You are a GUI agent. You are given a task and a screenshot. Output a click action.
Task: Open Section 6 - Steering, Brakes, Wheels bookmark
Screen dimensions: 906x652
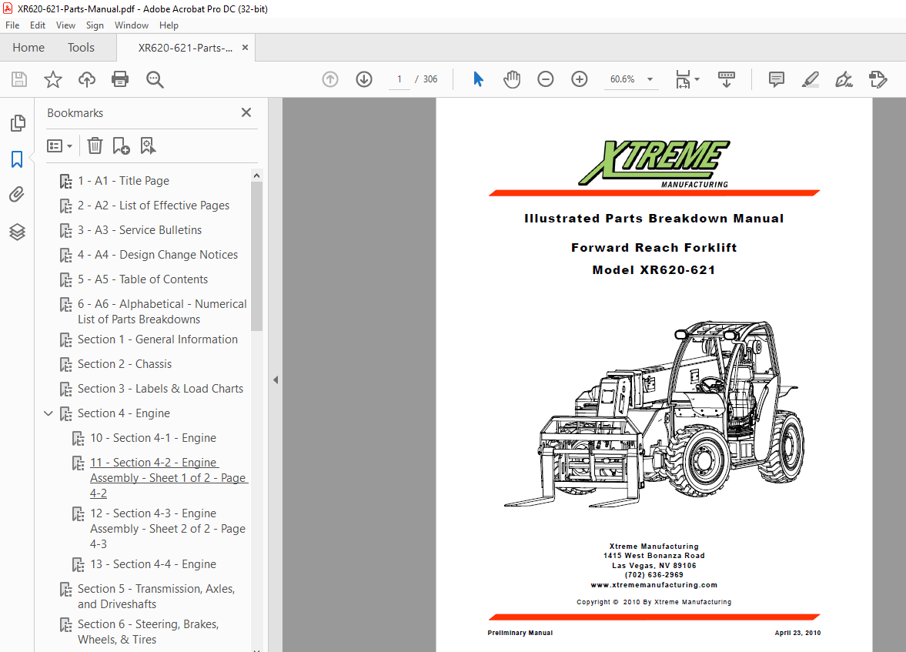point(148,632)
